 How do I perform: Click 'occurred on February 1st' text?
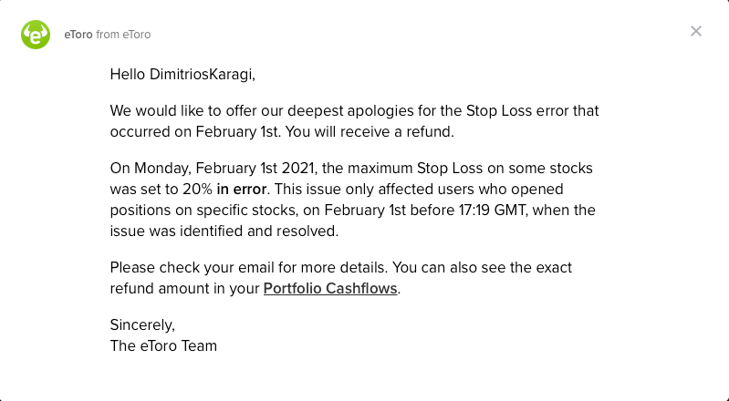pos(195,132)
